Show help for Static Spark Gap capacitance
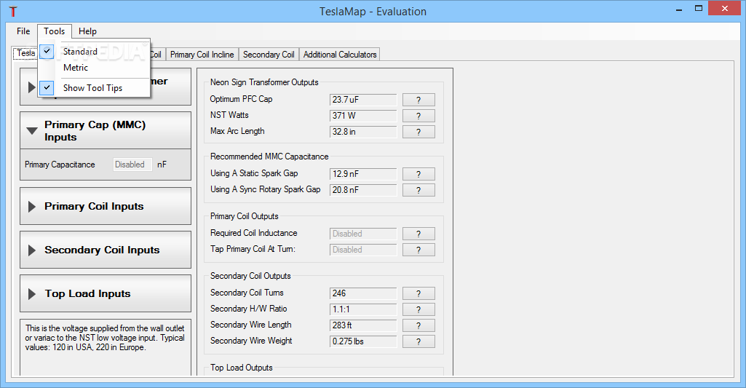Screen dimensions: 746x388 coord(418,174)
